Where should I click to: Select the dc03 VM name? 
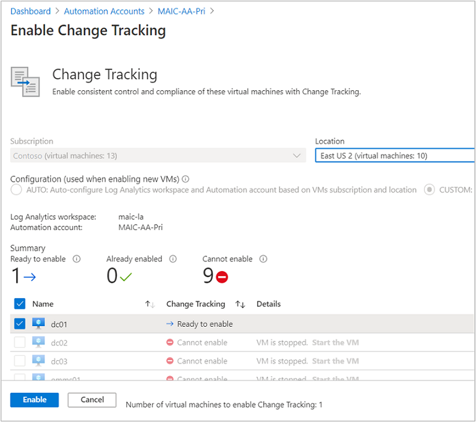coord(59,361)
